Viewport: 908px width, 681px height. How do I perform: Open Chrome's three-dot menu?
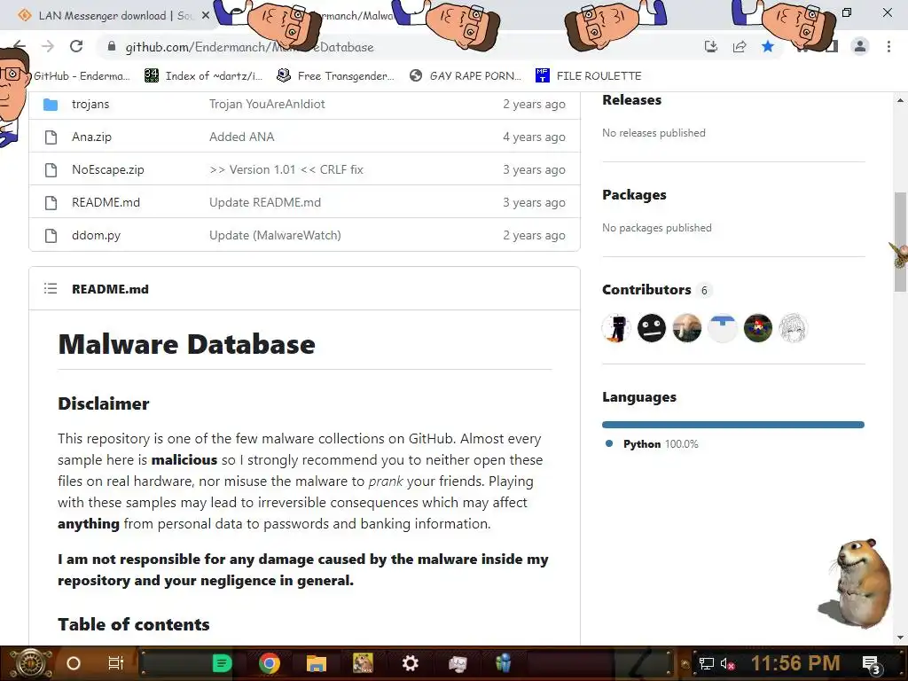[x=888, y=46]
